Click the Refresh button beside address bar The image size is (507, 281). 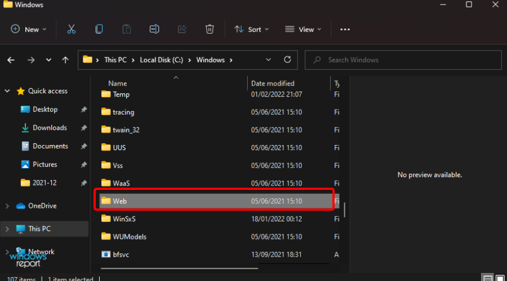coord(287,60)
